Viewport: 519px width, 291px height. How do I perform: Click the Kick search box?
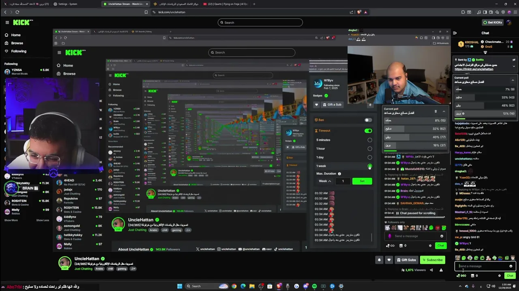point(260,22)
